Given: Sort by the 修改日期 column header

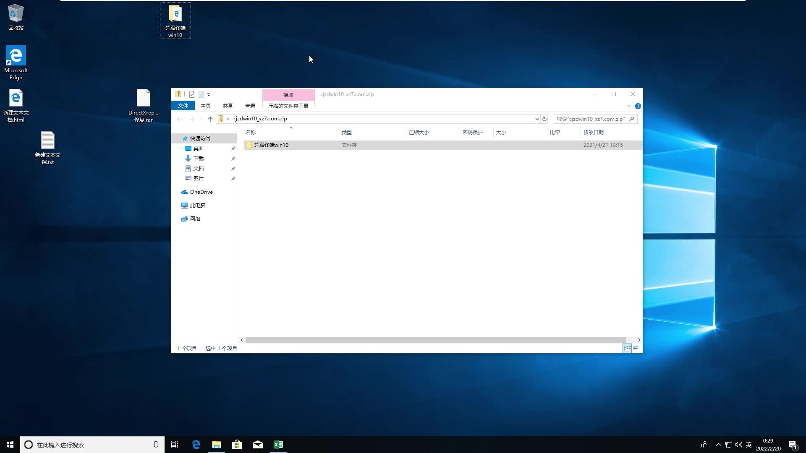Looking at the screenshot, I should (x=593, y=132).
